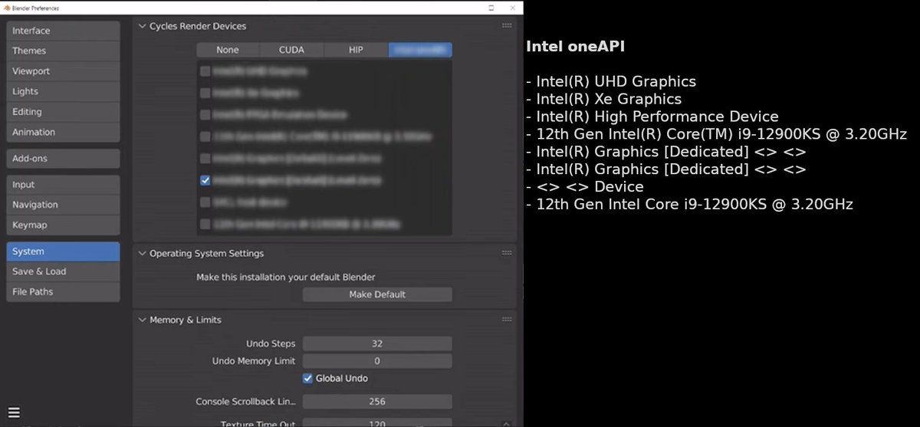Switch to the CUDA device tab
The height and width of the screenshot is (427, 920).
tap(291, 50)
